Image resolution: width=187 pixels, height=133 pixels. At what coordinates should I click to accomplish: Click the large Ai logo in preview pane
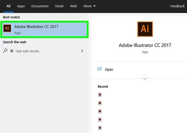pos(145,29)
